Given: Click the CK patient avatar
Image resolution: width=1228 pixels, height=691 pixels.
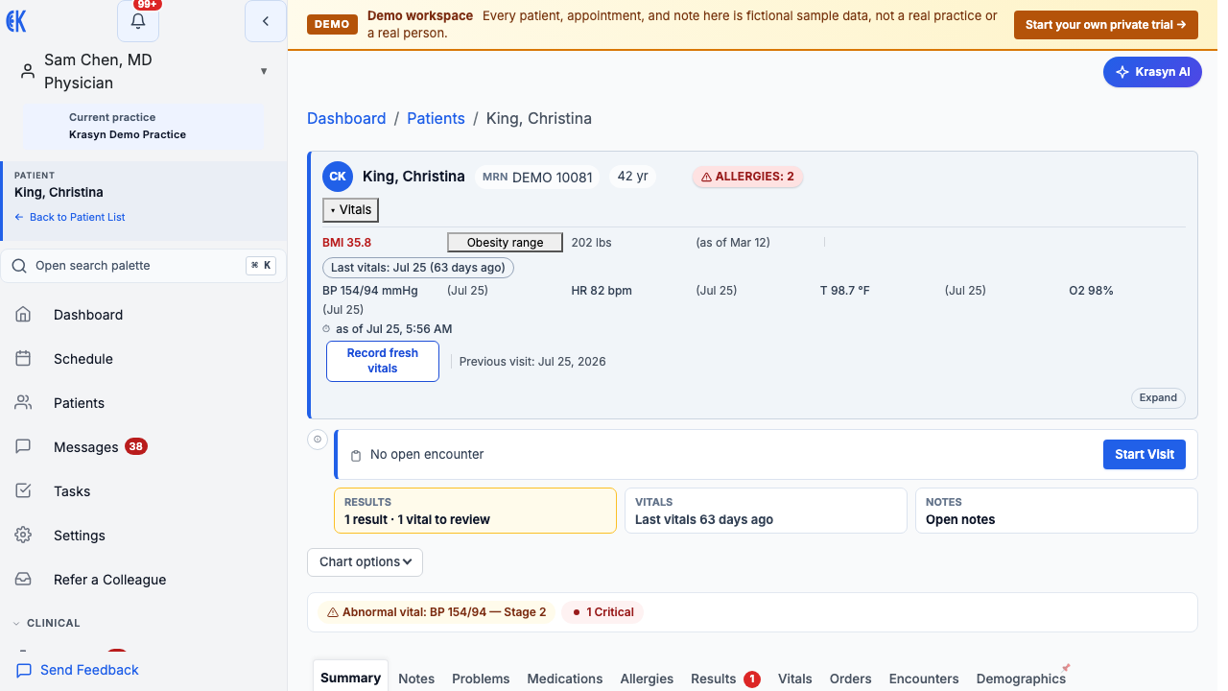Looking at the screenshot, I should coord(338,177).
